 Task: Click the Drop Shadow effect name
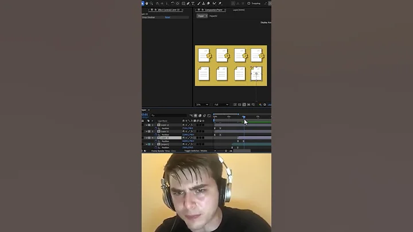pyautogui.click(x=149, y=17)
